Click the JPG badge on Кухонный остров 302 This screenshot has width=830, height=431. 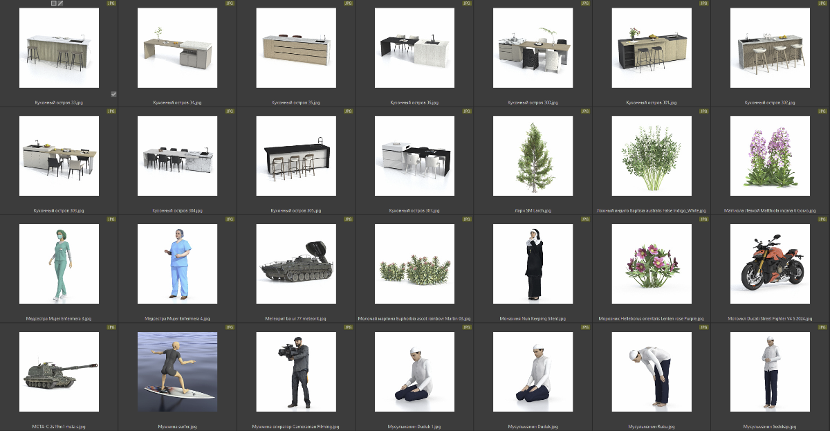(x=822, y=3)
